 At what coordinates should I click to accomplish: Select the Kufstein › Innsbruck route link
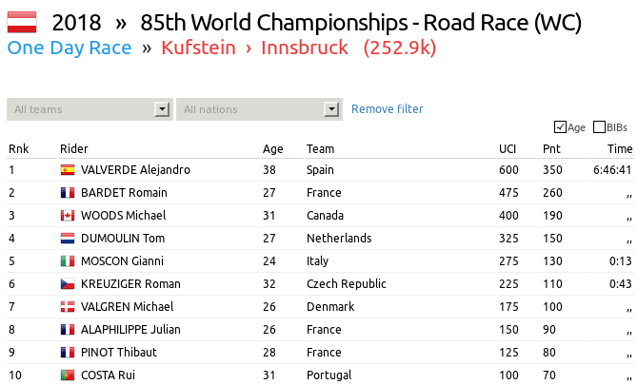pyautogui.click(x=254, y=48)
